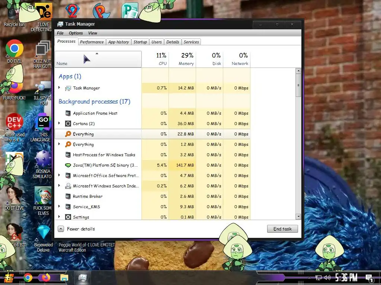Click the Task Manager process icon
Screen dimensions: 381x285
tap(68, 88)
